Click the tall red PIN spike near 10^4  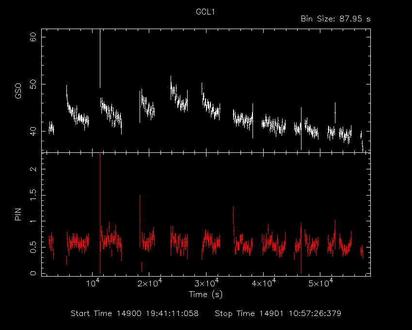click(x=100, y=213)
